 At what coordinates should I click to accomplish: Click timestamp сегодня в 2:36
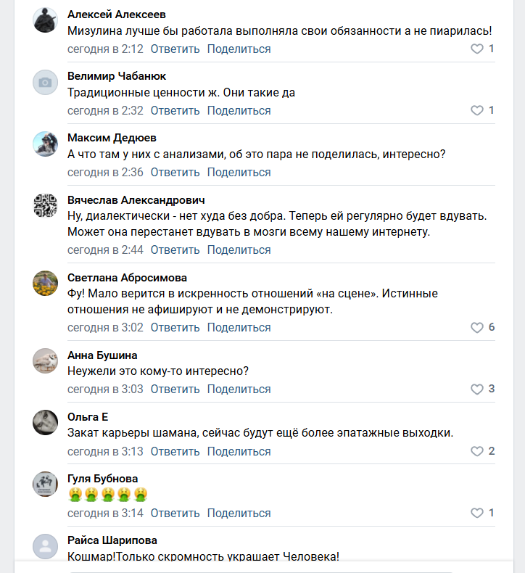point(105,173)
